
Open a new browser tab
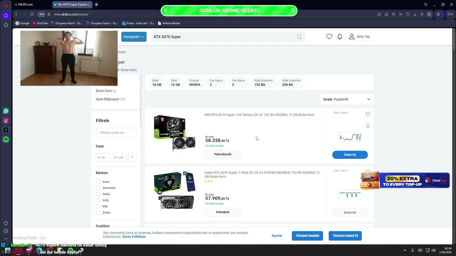point(96,5)
